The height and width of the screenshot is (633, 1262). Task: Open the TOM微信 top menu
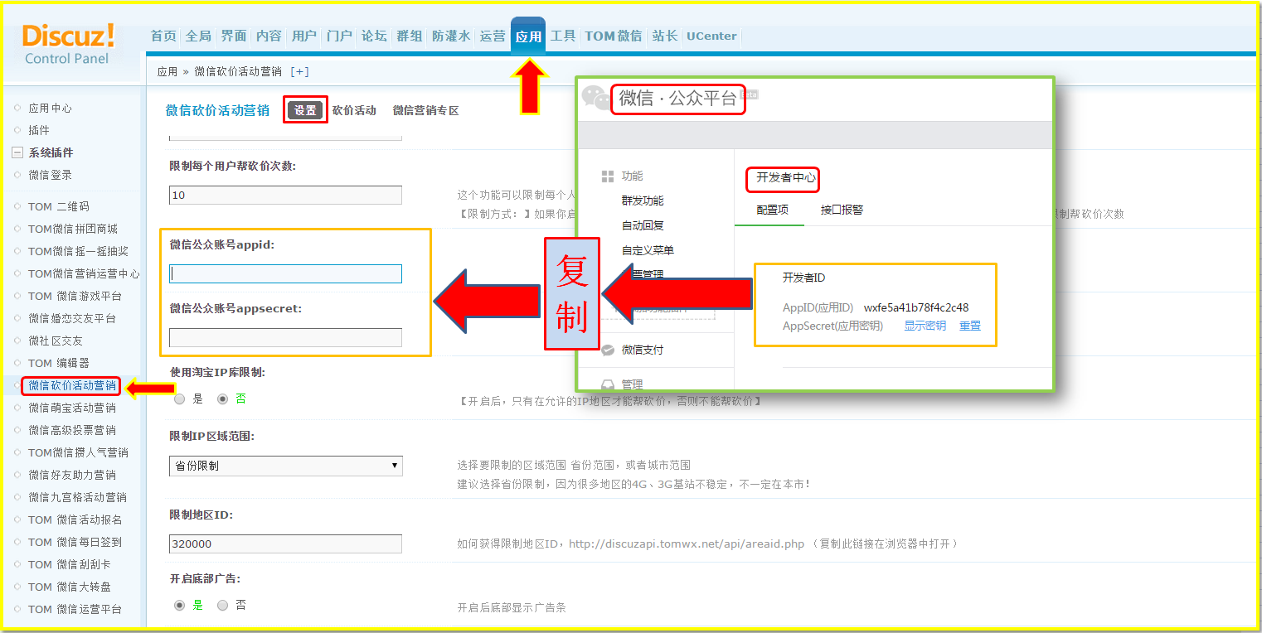pyautogui.click(x=614, y=36)
